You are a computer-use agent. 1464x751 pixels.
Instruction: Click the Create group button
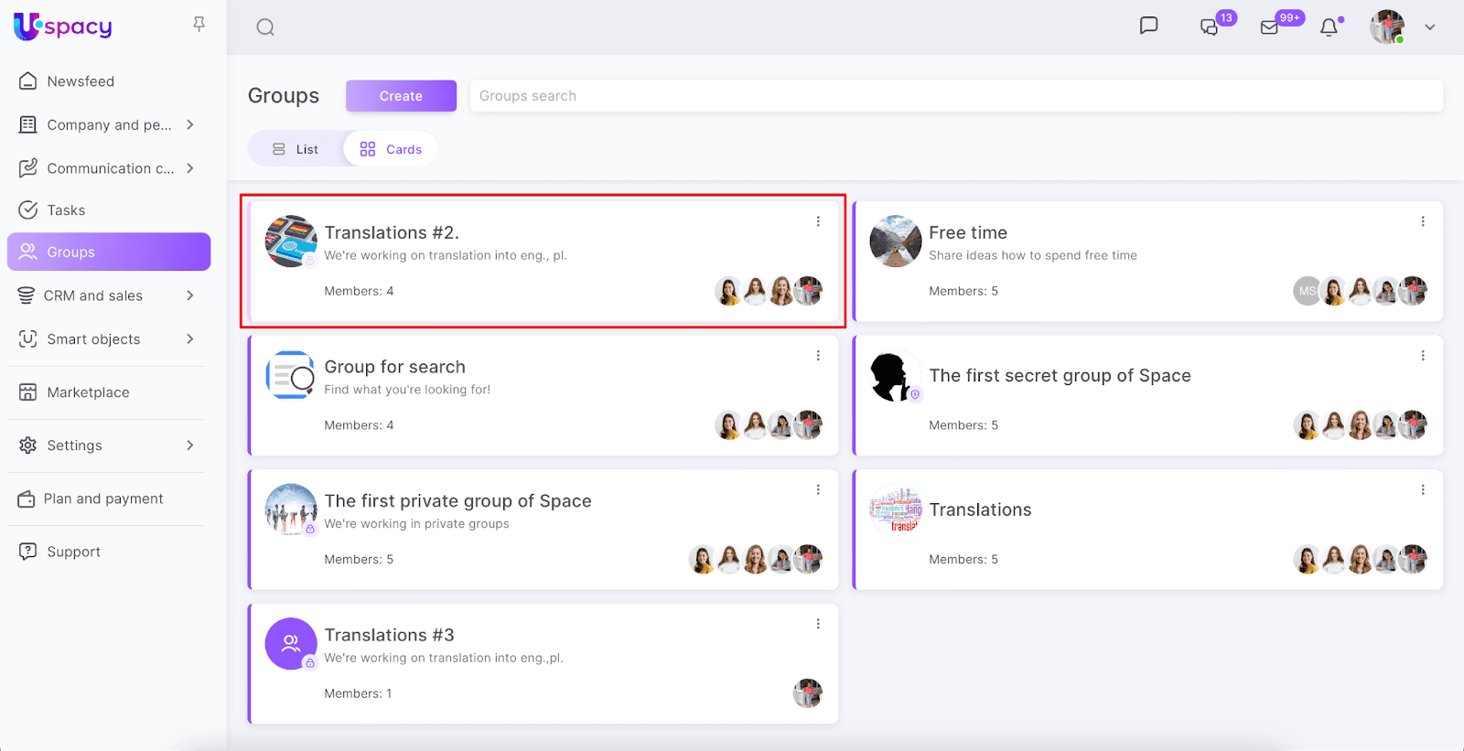click(401, 96)
